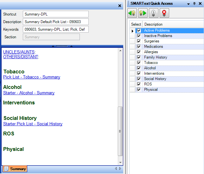The image size is (204, 174).
Task: Select the Allergies row text
Action: tap(151, 52)
